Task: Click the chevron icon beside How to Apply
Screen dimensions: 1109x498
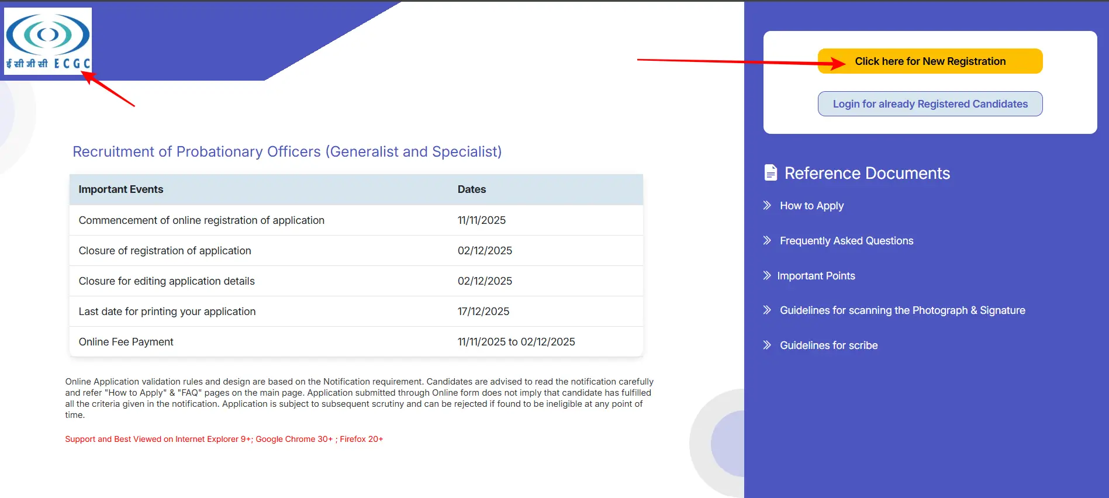Action: (767, 206)
